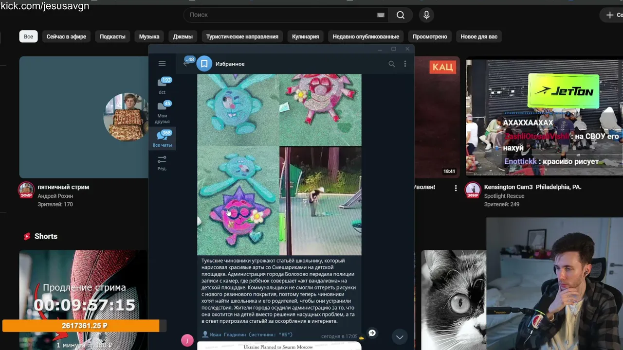Open the dct chat folder
The image size is (623, 350).
(x=162, y=86)
